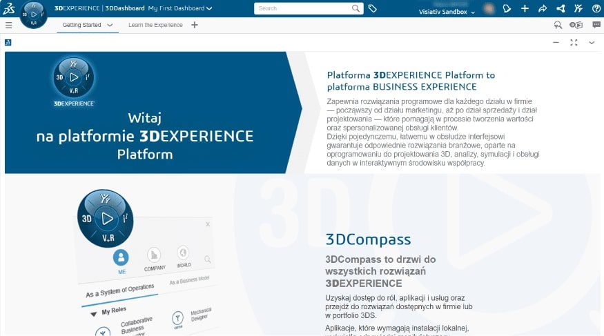The image size is (604, 336).
Task: Open the 3DCompass in the top bar
Action: tap(34, 14)
